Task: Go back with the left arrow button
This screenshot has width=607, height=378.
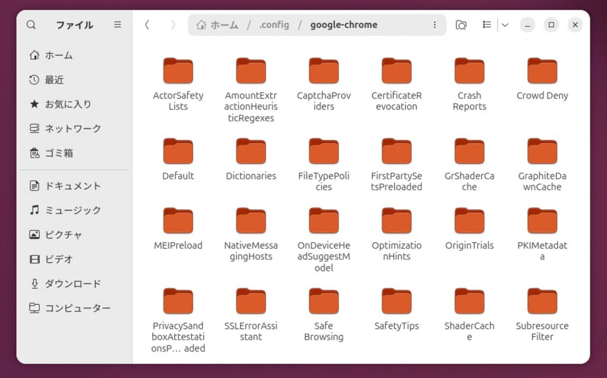Action: coord(148,25)
